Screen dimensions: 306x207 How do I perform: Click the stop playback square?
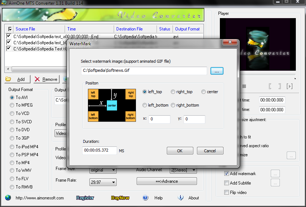(x=244, y=86)
